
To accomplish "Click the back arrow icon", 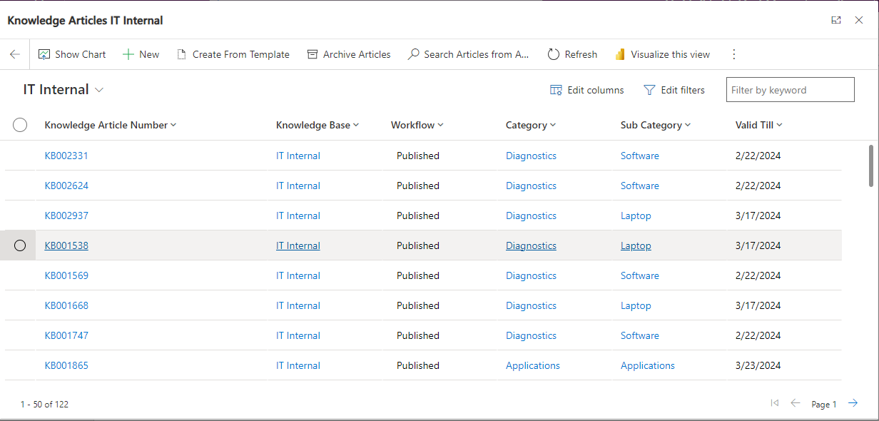I will (x=15, y=54).
